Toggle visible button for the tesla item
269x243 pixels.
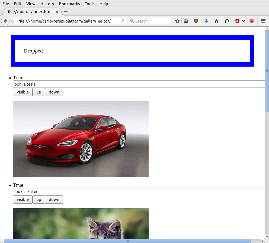[23, 92]
